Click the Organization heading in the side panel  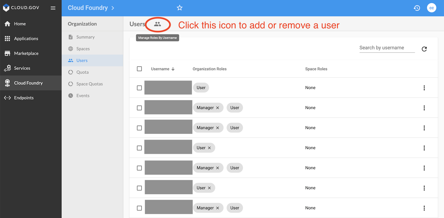tap(82, 24)
